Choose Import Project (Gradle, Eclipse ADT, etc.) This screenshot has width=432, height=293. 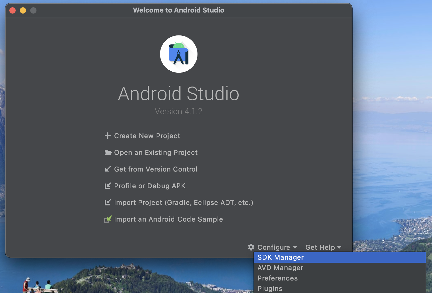[x=184, y=203]
